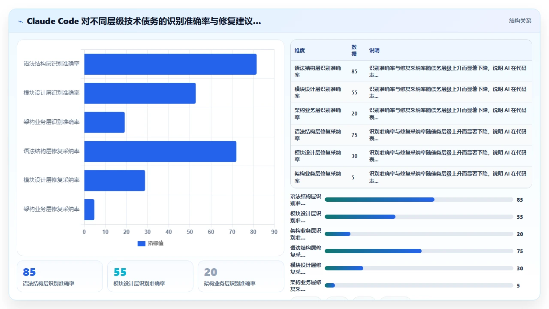Click the 语法结构层修复采纳率 bar in the chart
549x309 pixels.
pyautogui.click(x=160, y=151)
